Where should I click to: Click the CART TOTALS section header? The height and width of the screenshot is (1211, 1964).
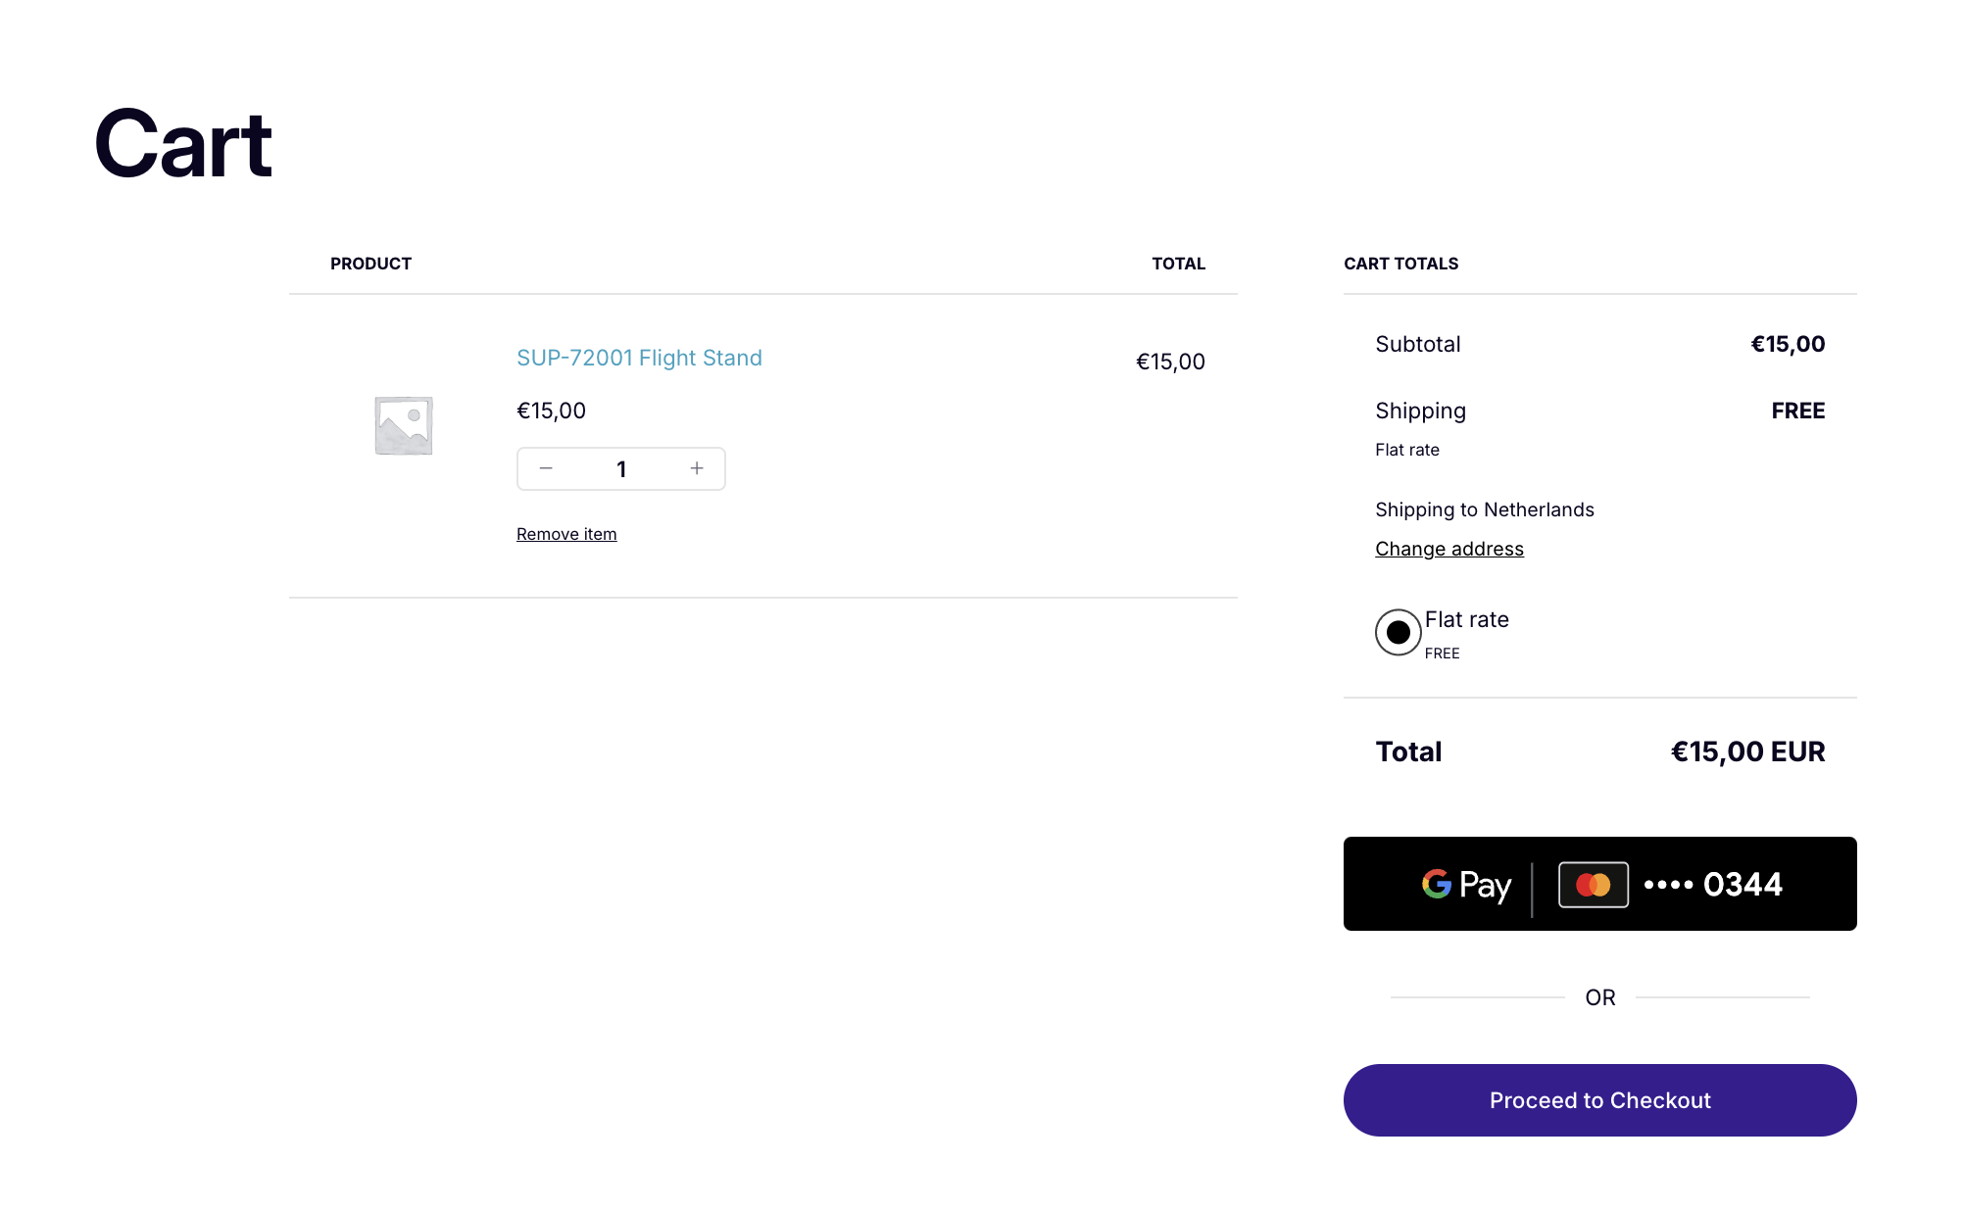tap(1400, 264)
